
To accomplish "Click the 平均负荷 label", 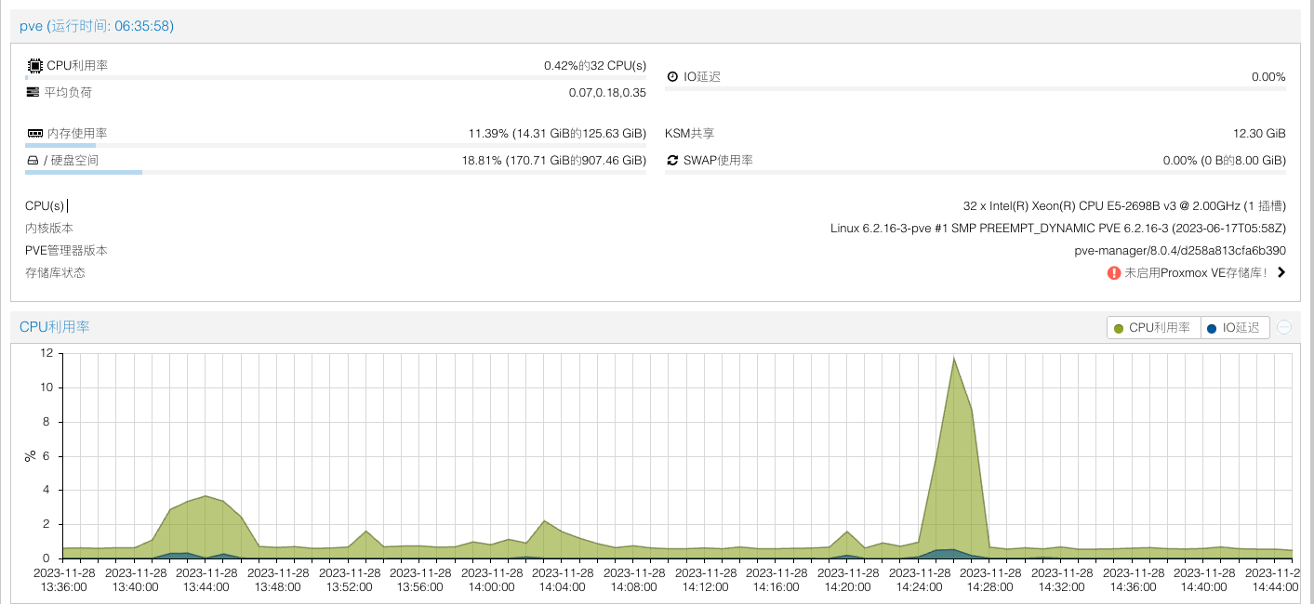I will [x=68, y=92].
